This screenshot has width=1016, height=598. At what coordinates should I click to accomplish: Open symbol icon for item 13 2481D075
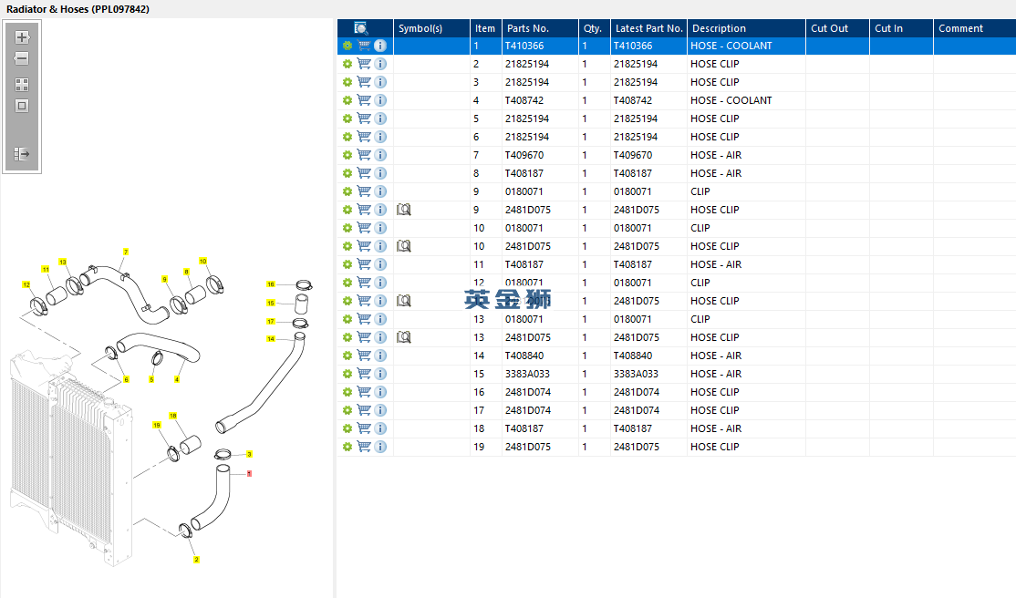pos(404,337)
